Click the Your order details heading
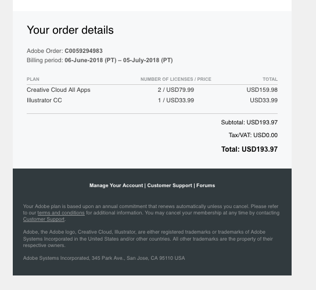This screenshot has width=316, height=290. click(70, 30)
